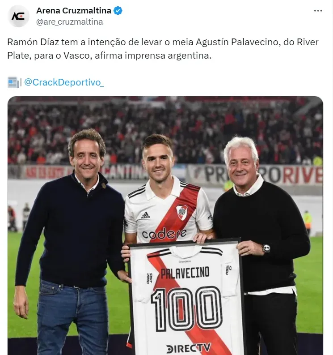Click the RIVER banner in the stands
The width and height of the screenshot is (333, 355).
[303, 175]
